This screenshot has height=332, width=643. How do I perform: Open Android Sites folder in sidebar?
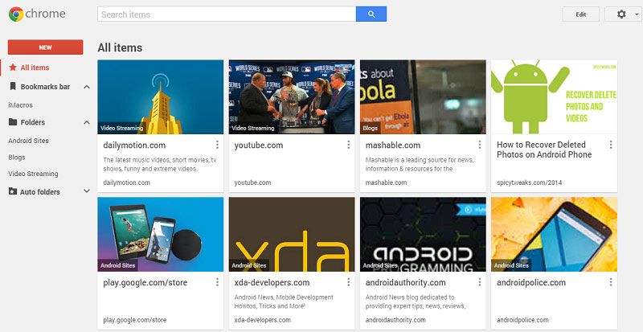point(28,141)
